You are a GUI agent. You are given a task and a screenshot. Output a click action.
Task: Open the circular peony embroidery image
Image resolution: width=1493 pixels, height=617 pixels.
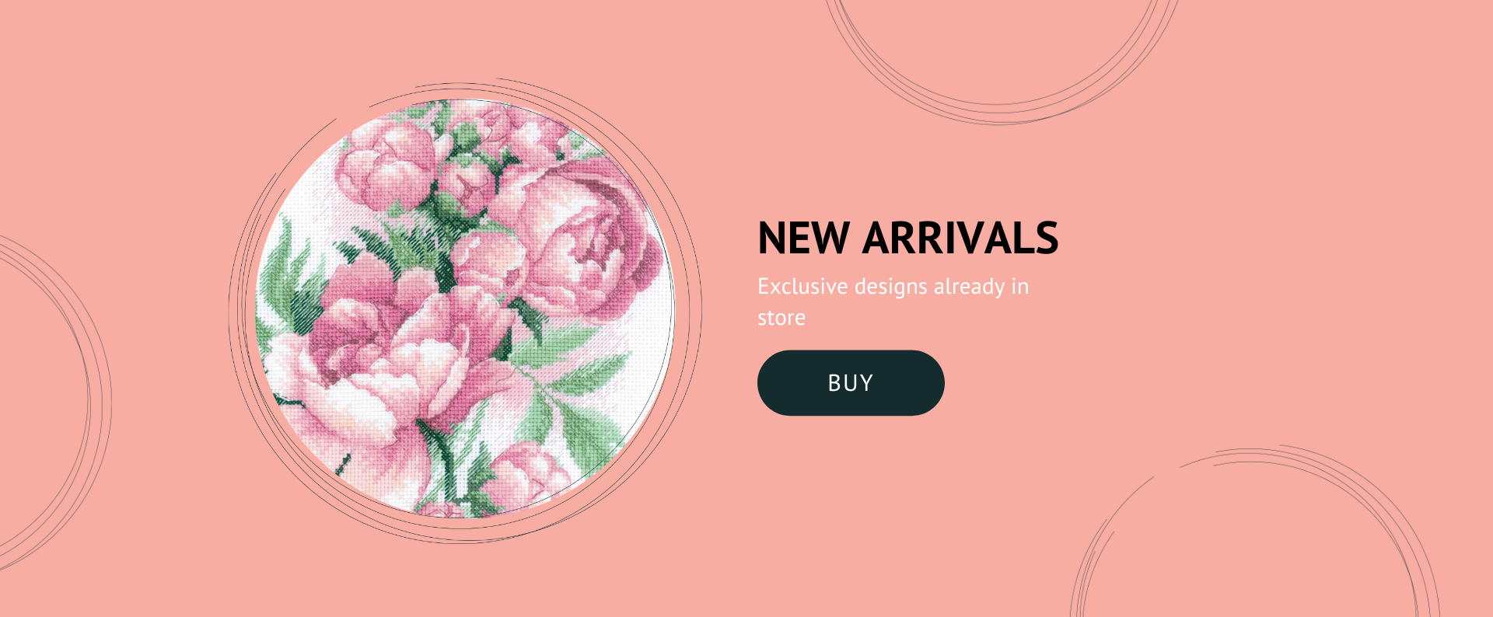[465, 308]
